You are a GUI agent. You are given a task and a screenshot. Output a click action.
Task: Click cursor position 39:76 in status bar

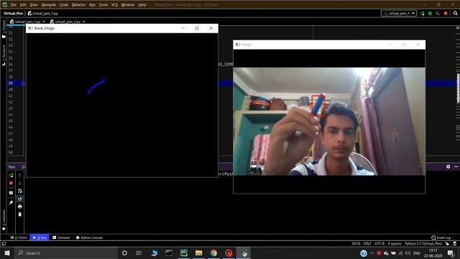356,244
